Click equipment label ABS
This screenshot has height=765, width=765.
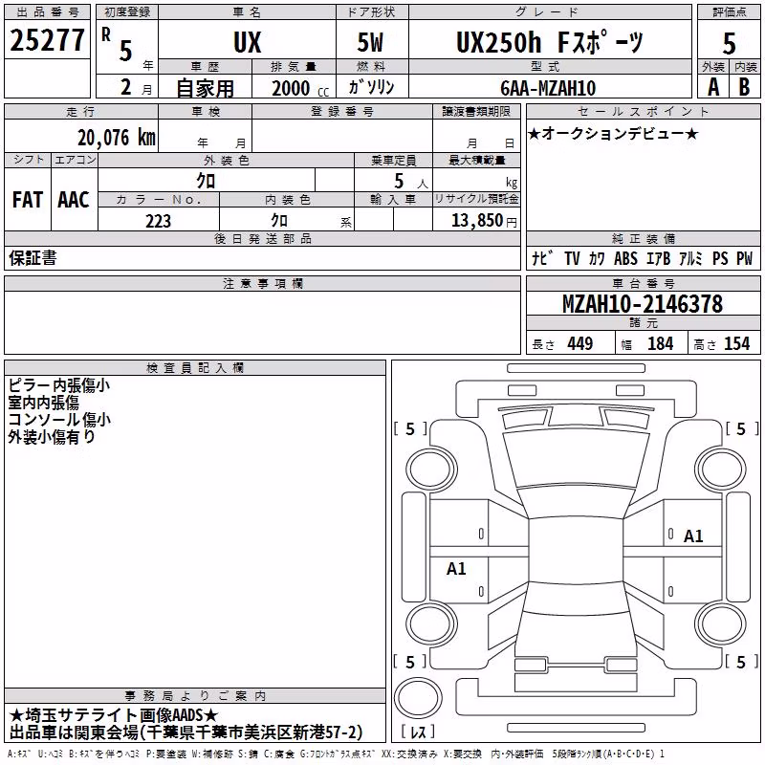(625, 258)
